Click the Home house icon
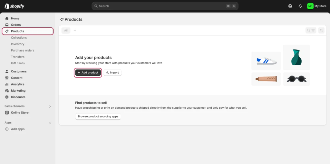Viewport: 330px width, 164px height. tap(7, 18)
